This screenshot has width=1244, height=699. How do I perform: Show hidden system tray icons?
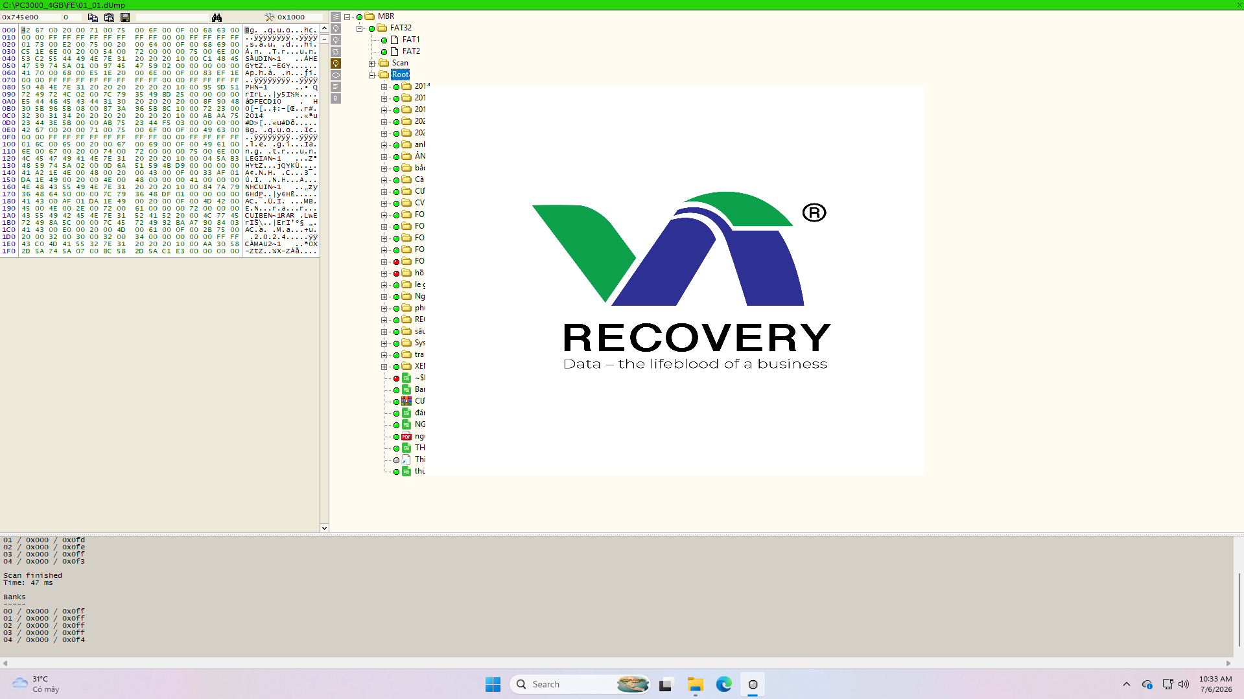1127,685
